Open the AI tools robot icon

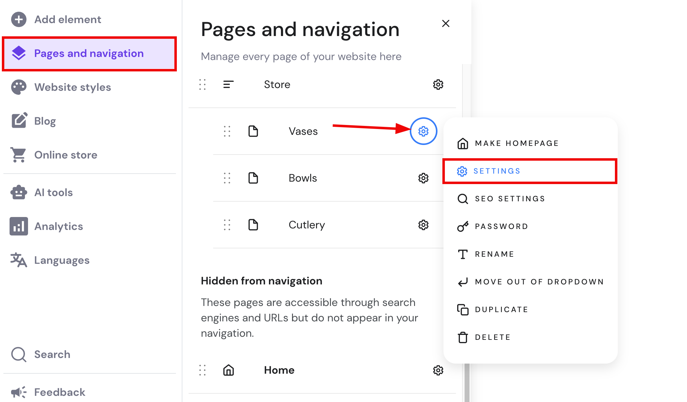[18, 192]
